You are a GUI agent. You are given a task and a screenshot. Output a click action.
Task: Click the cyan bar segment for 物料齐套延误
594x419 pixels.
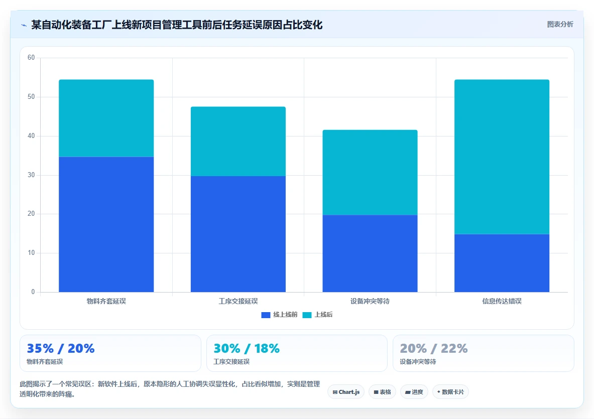click(106, 118)
